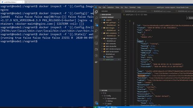
Task: Open the View menu
Action: click(117, 7)
